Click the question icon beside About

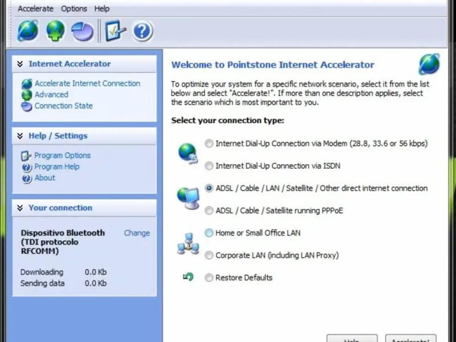click(x=26, y=178)
